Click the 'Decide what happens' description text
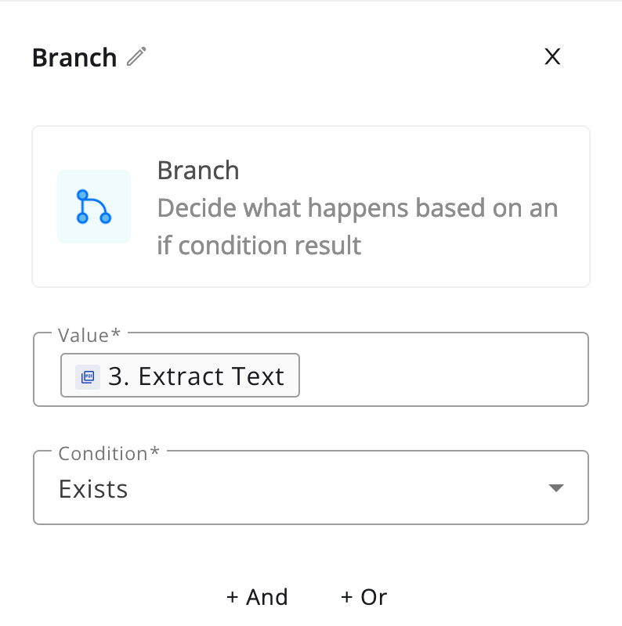This screenshot has height=626, width=622. (357, 209)
